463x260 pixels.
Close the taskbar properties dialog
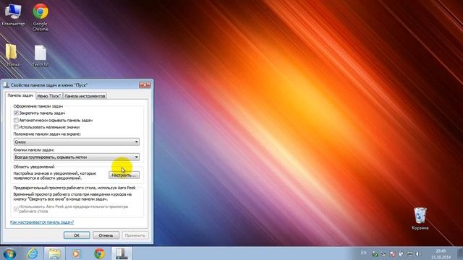[x=145, y=85]
